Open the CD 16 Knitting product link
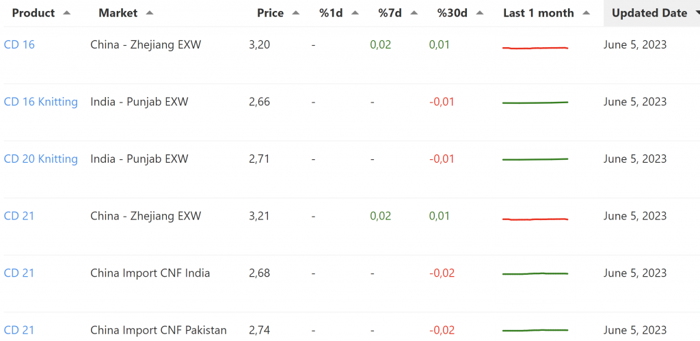The image size is (700, 341). coord(41,102)
